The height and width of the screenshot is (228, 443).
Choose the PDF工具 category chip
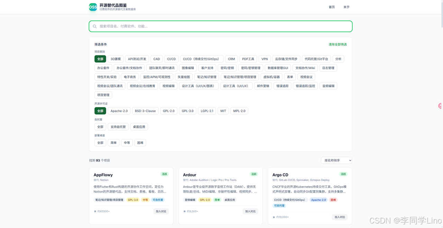pyautogui.click(x=248, y=59)
